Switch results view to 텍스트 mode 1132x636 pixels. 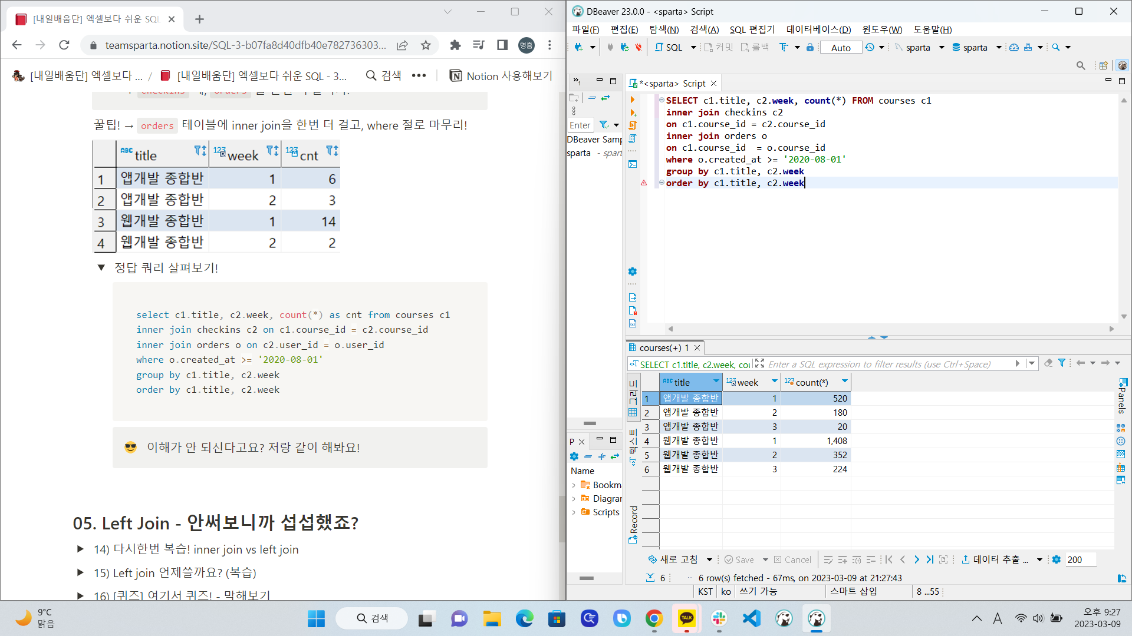(633, 448)
